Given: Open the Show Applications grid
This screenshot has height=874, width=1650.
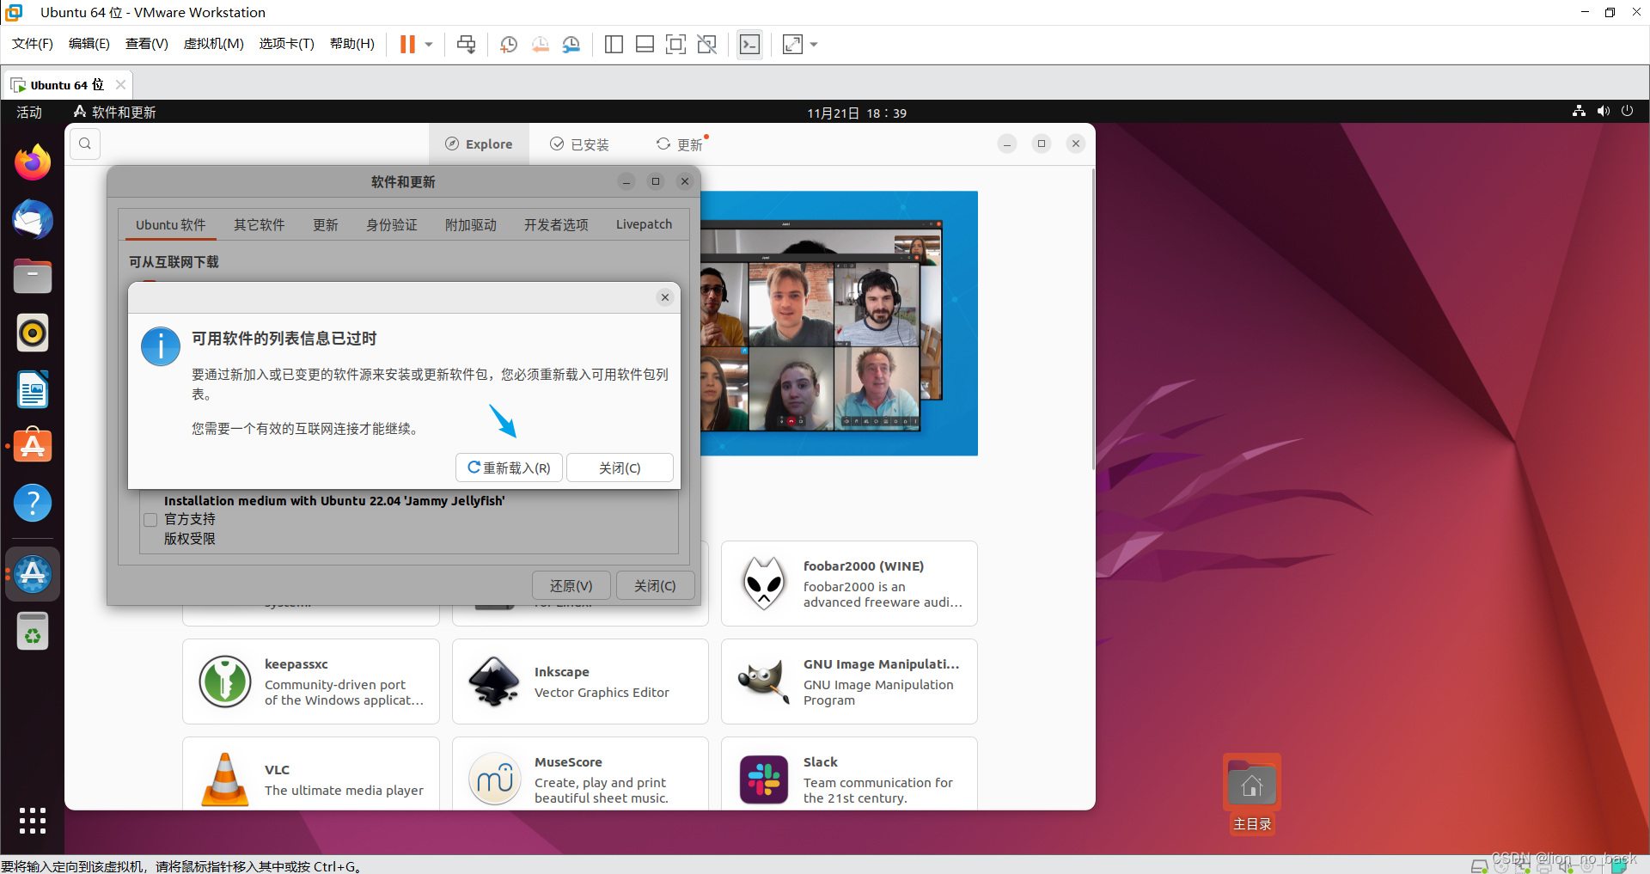Looking at the screenshot, I should (x=32, y=821).
